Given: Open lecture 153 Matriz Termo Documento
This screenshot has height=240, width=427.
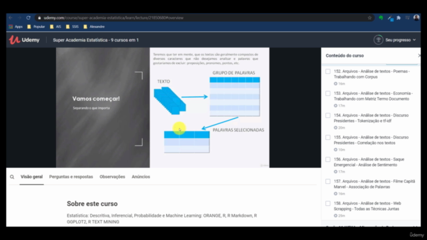Looking at the screenshot, I should coord(373,96).
